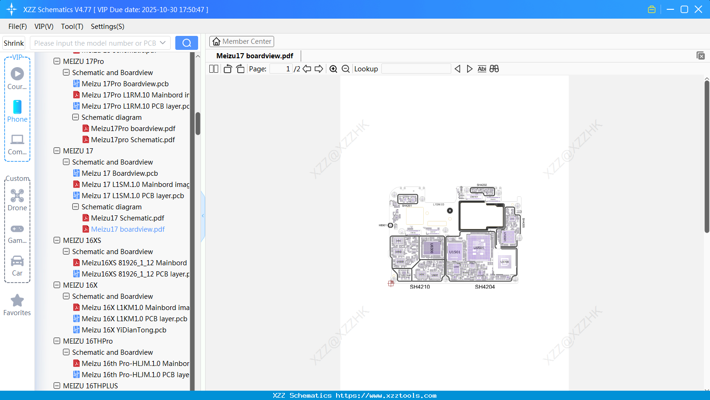Open the Drone category
Screen dimensions: 710x400
(17, 200)
